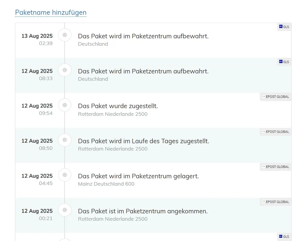Select timeline marker for 12 Aug 00:21
The width and height of the screenshot is (299, 241).
click(65, 210)
